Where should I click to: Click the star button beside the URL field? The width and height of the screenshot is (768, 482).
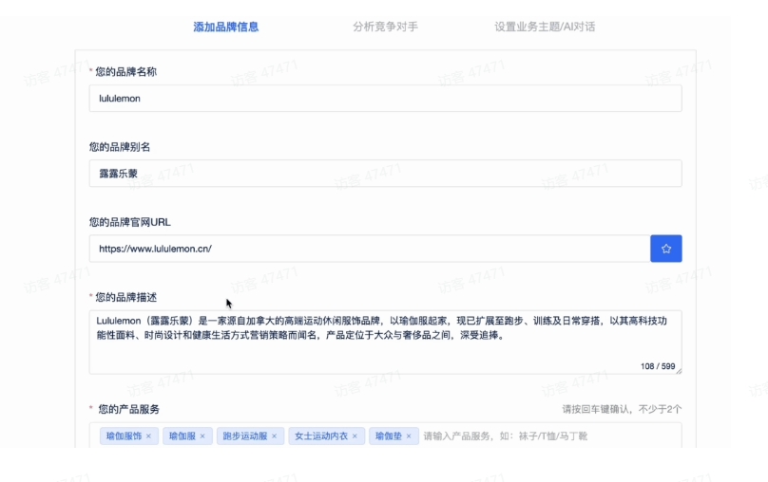[x=665, y=249]
